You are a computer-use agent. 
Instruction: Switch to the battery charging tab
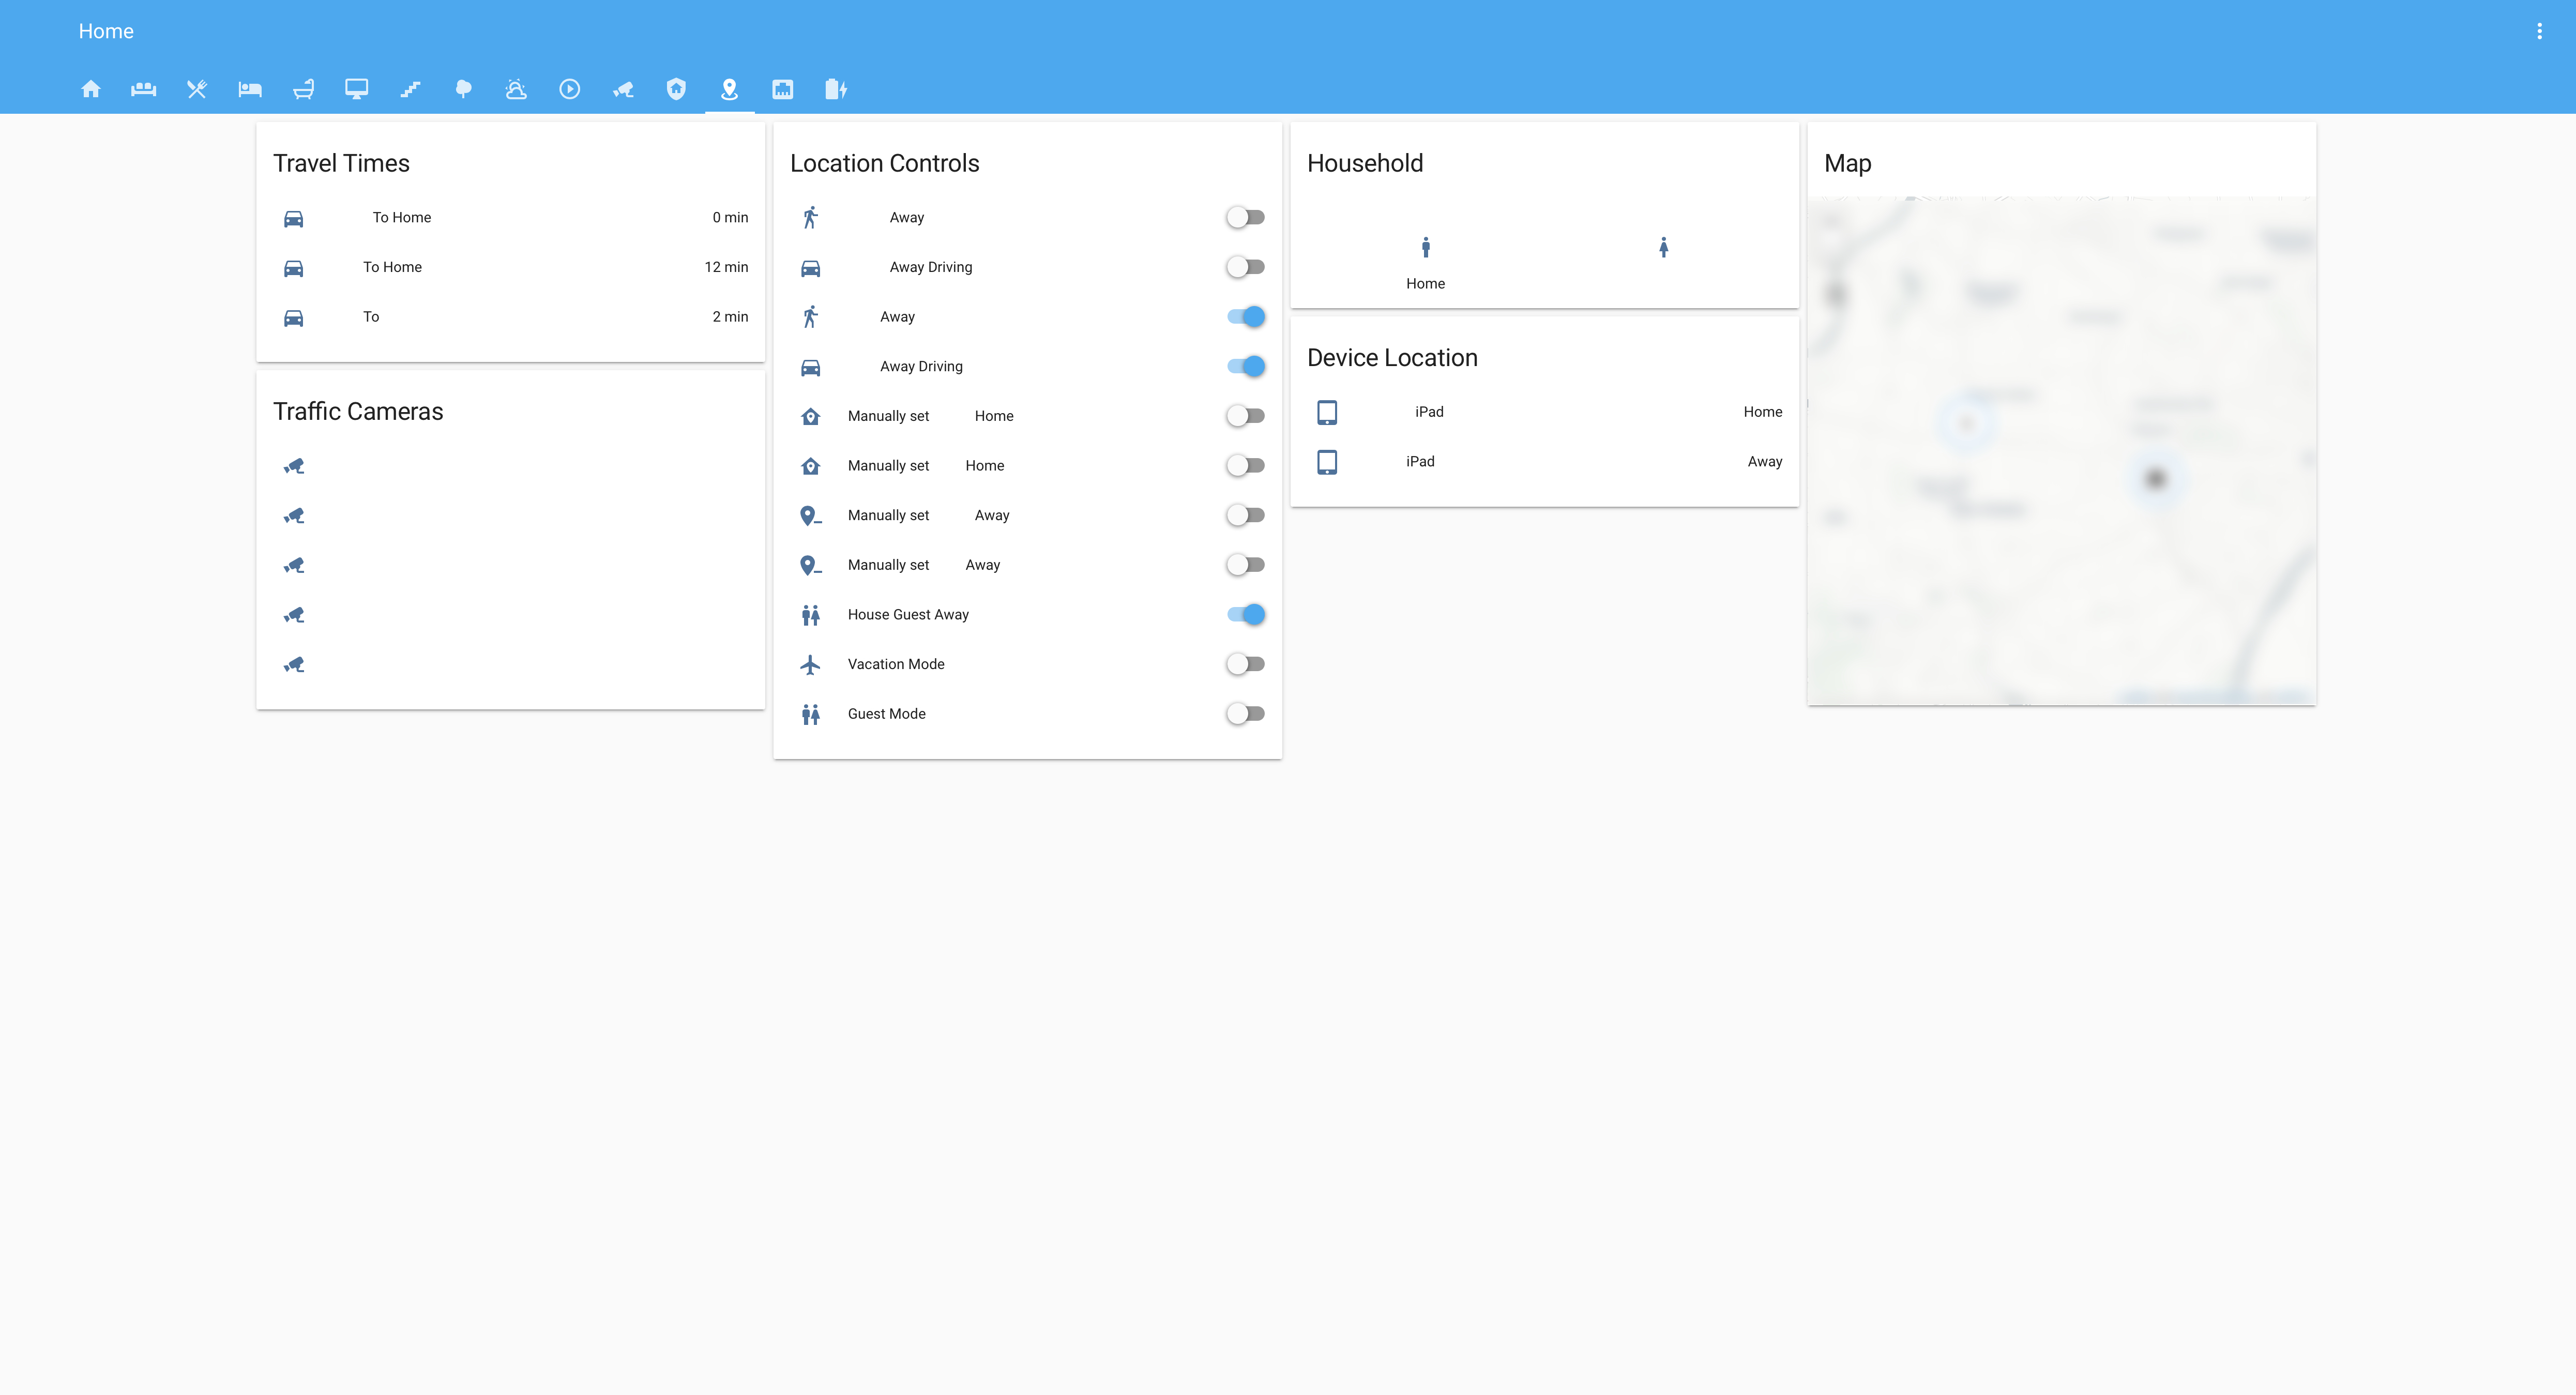click(x=836, y=89)
